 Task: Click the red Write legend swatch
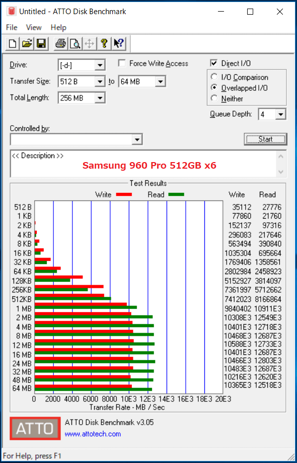tap(124, 194)
